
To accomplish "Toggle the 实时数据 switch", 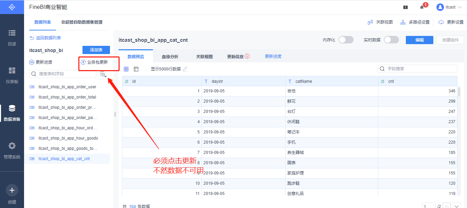I will [x=391, y=40].
